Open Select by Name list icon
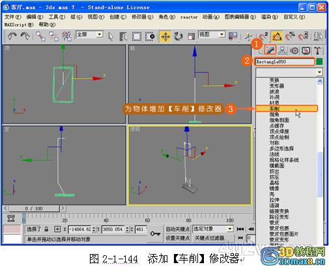329x269 pixels. click(x=124, y=36)
